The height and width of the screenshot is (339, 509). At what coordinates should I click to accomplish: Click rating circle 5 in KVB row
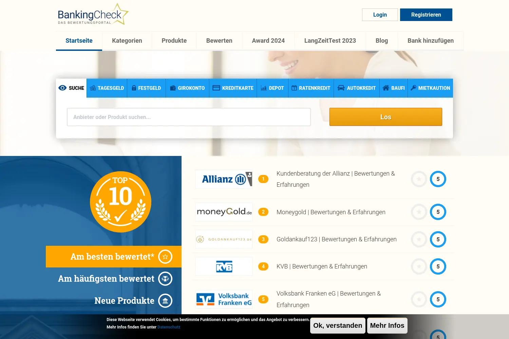click(438, 266)
